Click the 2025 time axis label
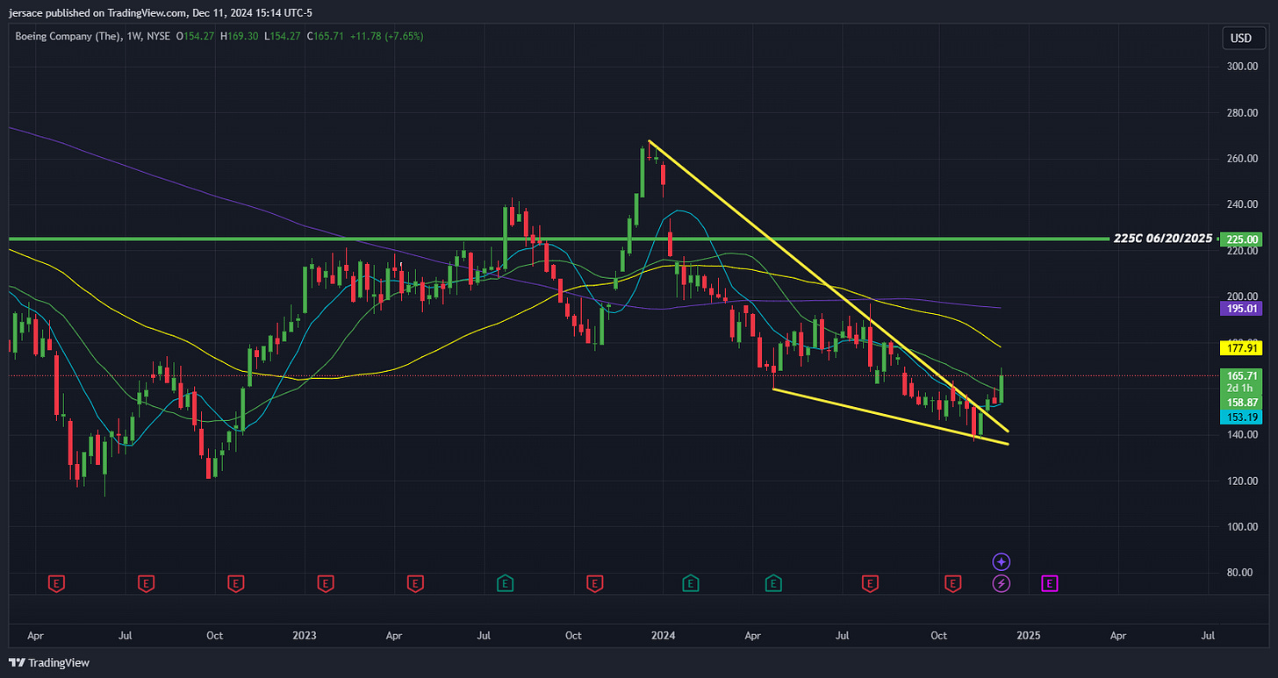 pyautogui.click(x=1028, y=634)
